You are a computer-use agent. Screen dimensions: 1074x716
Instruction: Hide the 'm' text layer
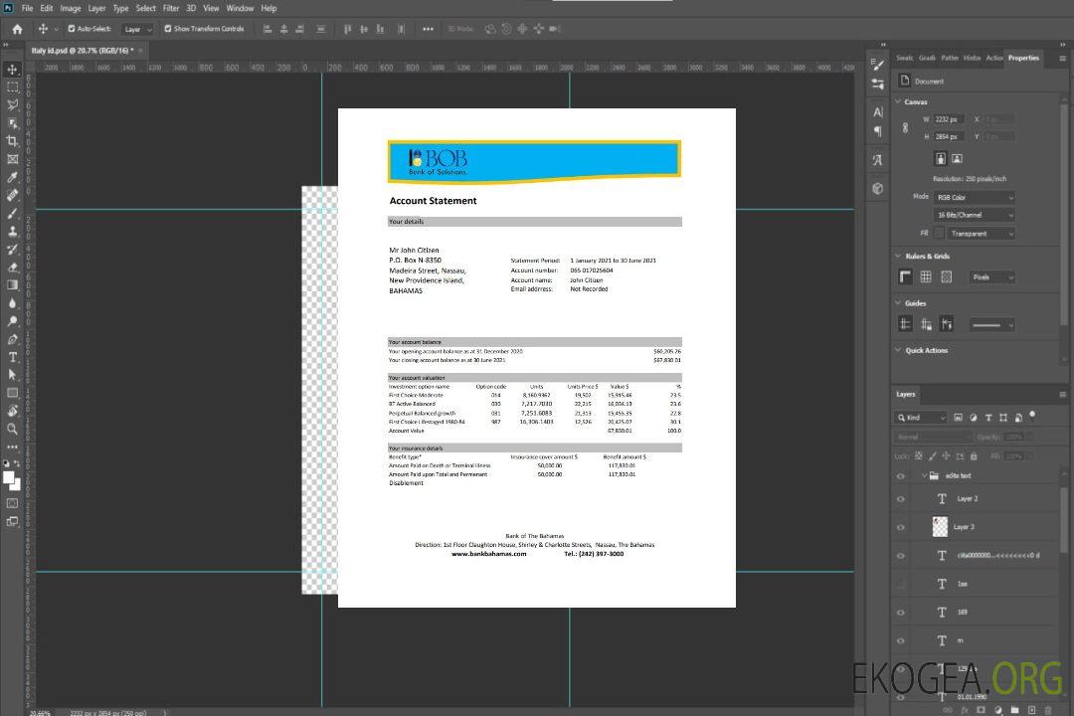click(901, 640)
